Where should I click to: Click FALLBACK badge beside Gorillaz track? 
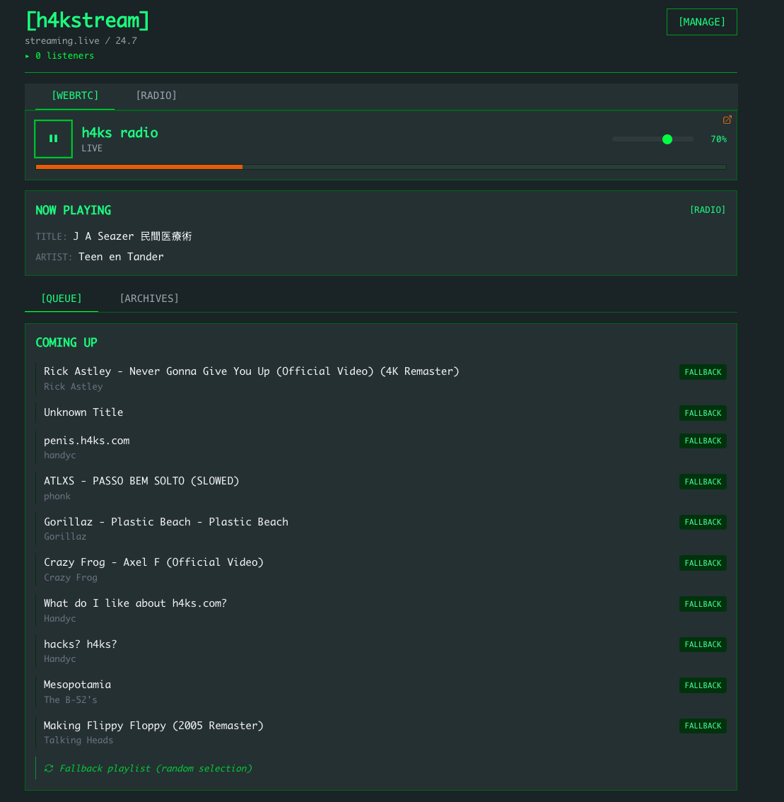tap(703, 523)
